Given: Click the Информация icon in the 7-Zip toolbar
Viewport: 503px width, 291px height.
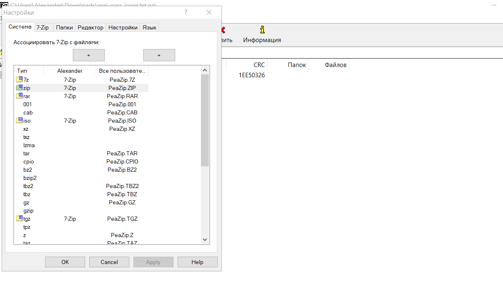Looking at the screenshot, I should [262, 30].
